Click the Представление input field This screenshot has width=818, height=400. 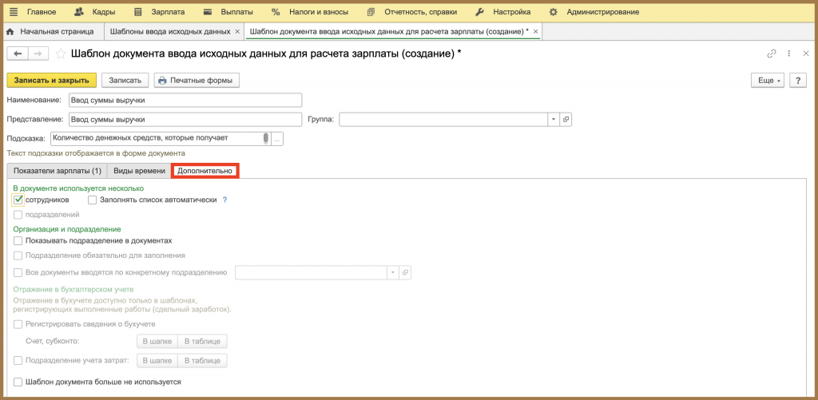185,120
